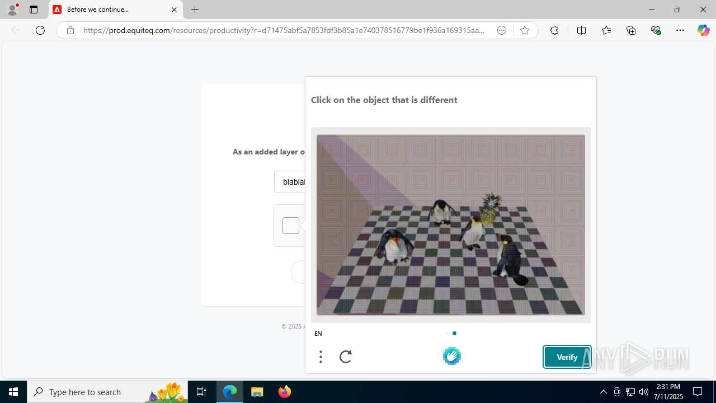Image resolution: width=716 pixels, height=403 pixels.
Task: Open the captcha options menu (three dots)
Action: pyautogui.click(x=321, y=357)
